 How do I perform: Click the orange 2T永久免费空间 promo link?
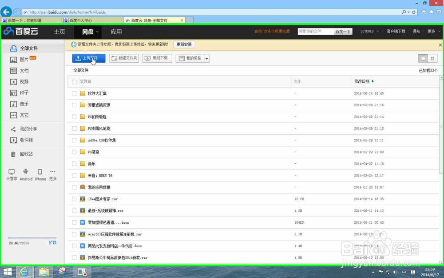pyautogui.click(x=272, y=31)
